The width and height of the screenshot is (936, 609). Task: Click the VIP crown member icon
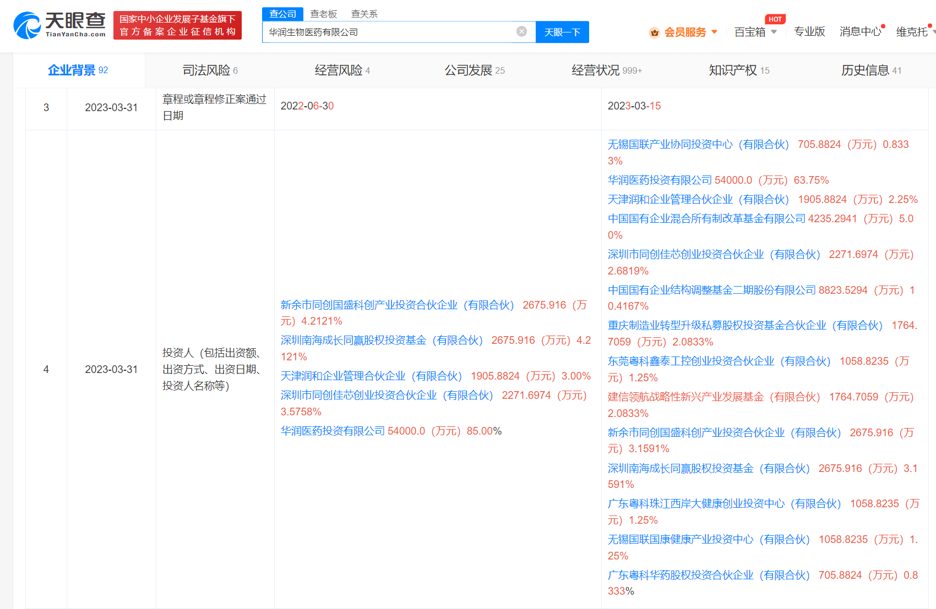coord(654,32)
